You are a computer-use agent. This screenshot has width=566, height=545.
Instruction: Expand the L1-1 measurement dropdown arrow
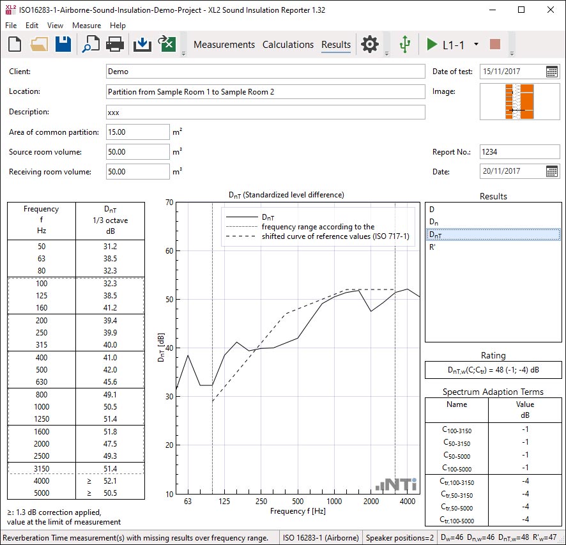(x=476, y=45)
